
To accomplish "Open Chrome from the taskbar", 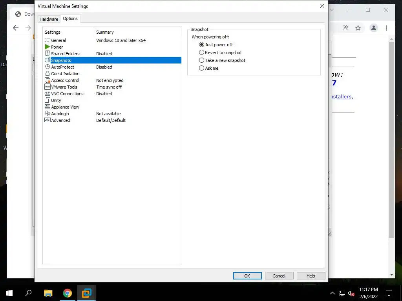I will coord(68,293).
